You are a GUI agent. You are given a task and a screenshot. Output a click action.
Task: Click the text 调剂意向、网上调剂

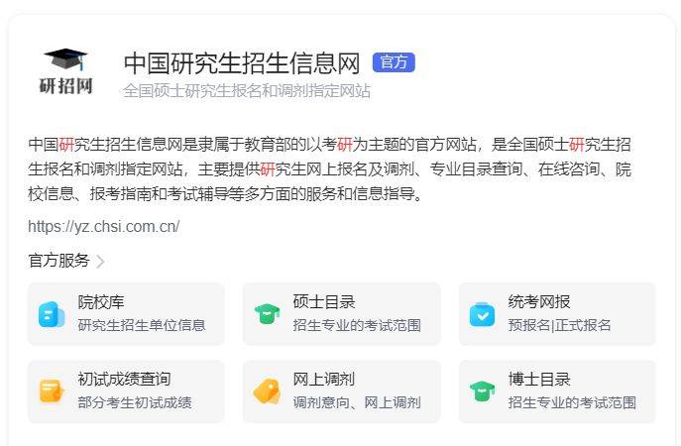[x=357, y=402]
